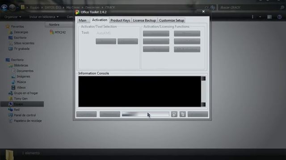Click the Nombre column header

[54, 24]
